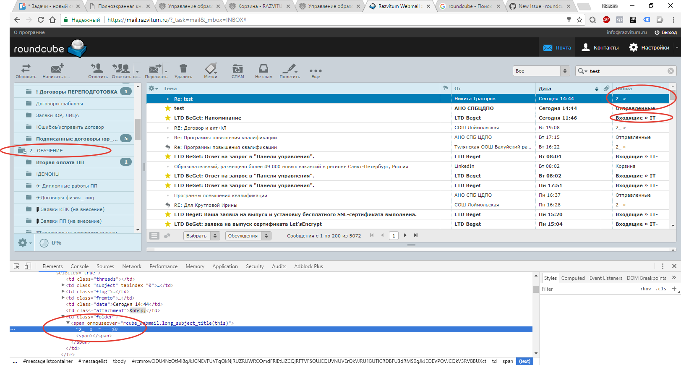Click Reply all (Ответить вс...) icon
681x365 pixels.
[122, 70]
